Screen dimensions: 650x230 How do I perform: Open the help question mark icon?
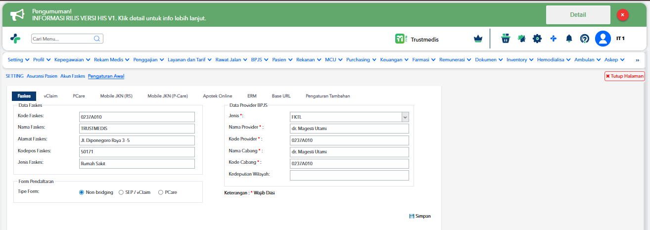[x=585, y=39]
